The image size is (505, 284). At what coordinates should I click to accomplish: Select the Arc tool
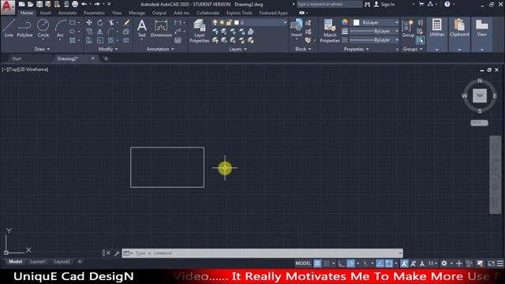coord(60,28)
